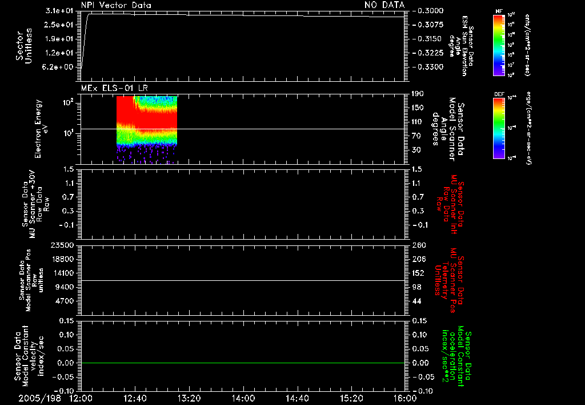
Task: Click the rising sector trace in the NPI panel
Action: pos(85,41)
